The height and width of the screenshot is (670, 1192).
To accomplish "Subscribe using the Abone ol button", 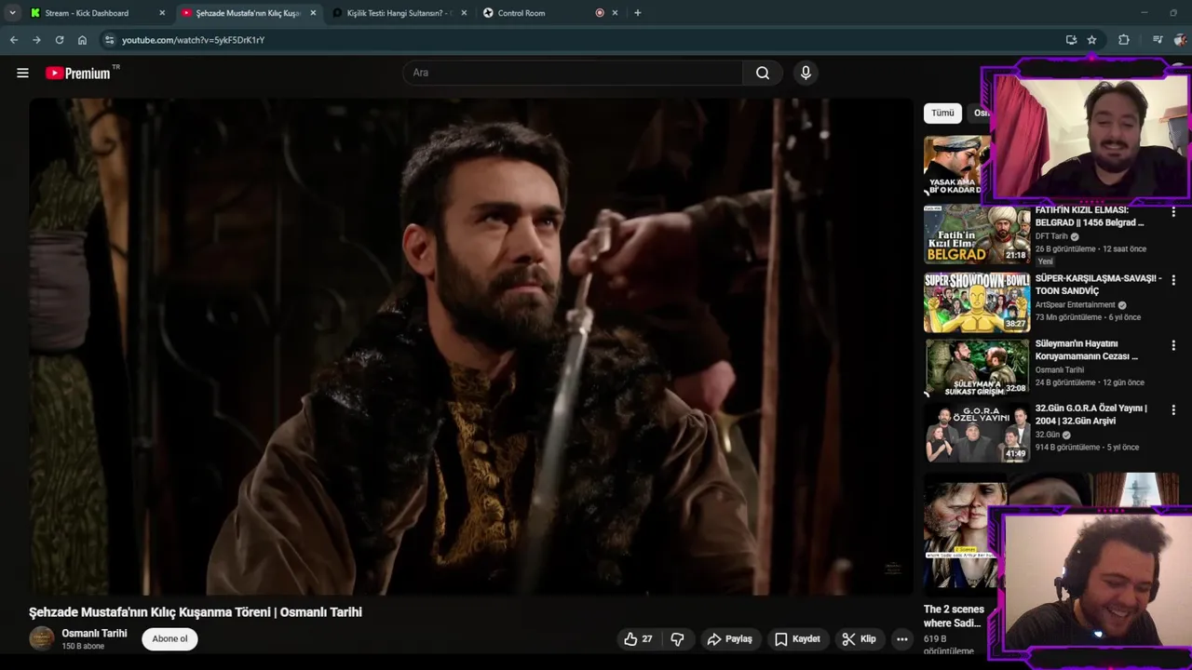I will (169, 638).
